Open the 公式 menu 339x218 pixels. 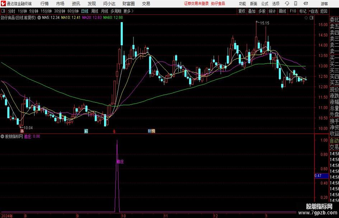point(265,4)
